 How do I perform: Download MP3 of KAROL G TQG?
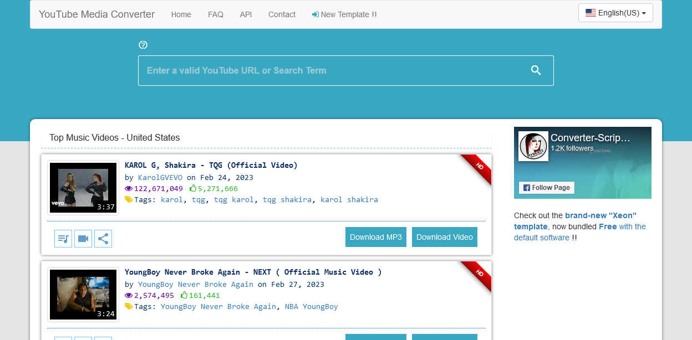(x=376, y=237)
